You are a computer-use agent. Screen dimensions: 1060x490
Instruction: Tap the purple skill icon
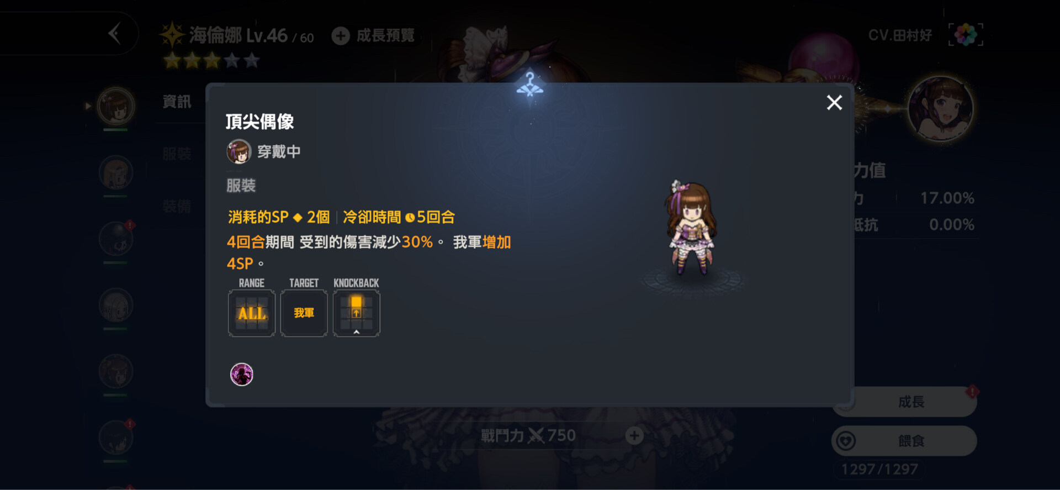point(242,375)
